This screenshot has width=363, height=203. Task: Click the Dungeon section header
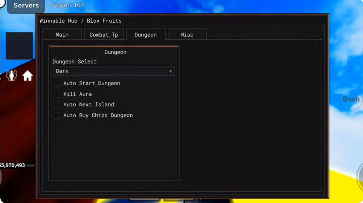(x=115, y=52)
